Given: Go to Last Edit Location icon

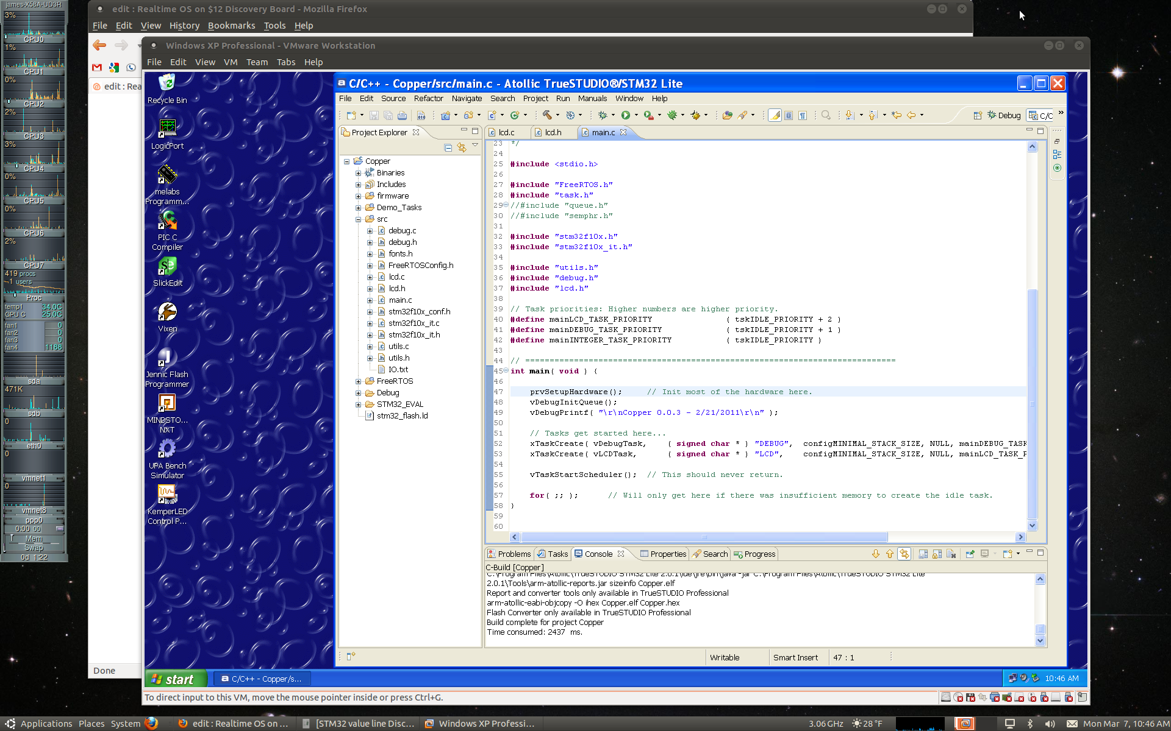Looking at the screenshot, I should tap(896, 115).
